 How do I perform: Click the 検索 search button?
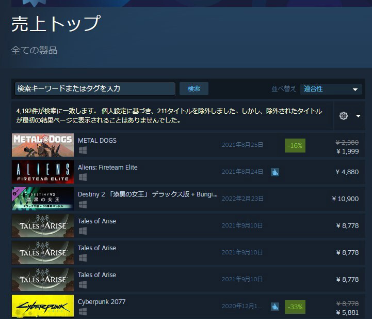(x=193, y=88)
